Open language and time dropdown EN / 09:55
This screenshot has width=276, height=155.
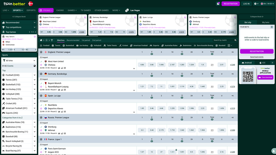coord(268,4)
